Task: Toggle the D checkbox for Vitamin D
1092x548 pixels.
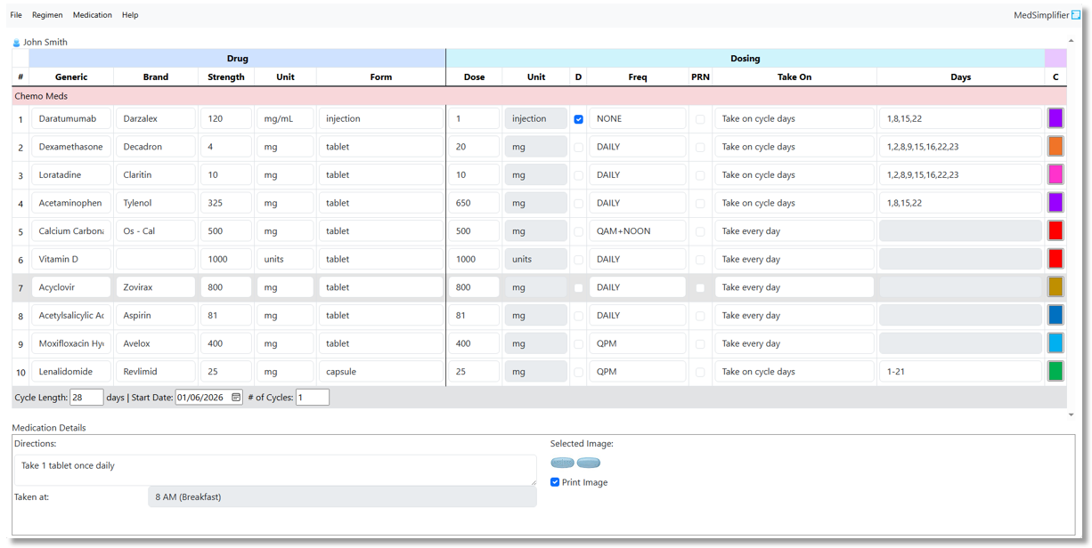Action: 579,260
